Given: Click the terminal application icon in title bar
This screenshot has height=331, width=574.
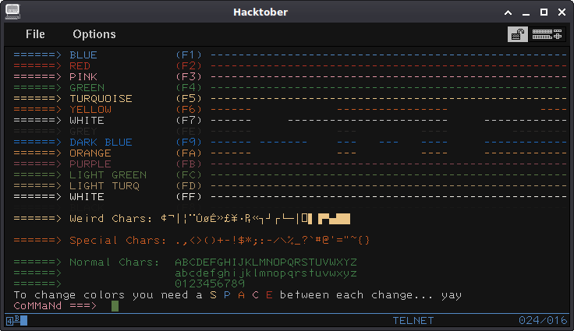Looking at the screenshot, I should (12, 12).
